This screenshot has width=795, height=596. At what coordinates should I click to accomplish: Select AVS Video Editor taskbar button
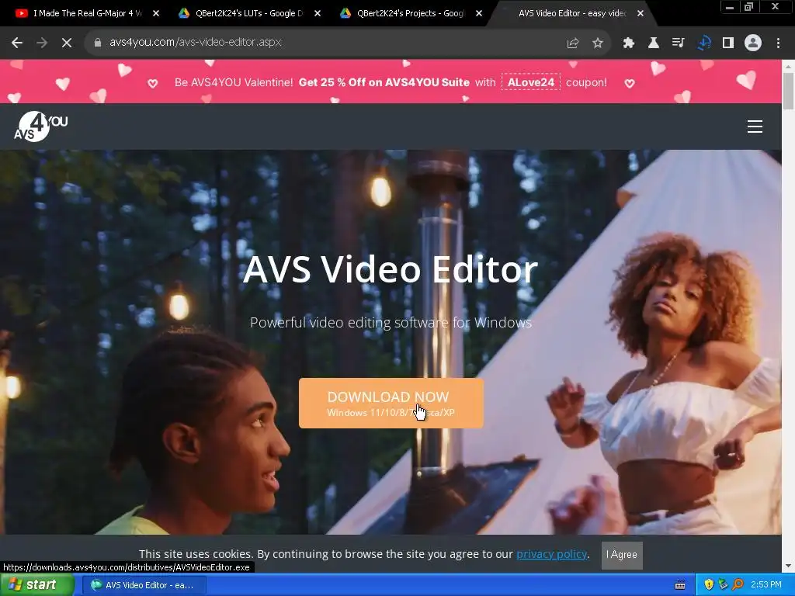(144, 585)
